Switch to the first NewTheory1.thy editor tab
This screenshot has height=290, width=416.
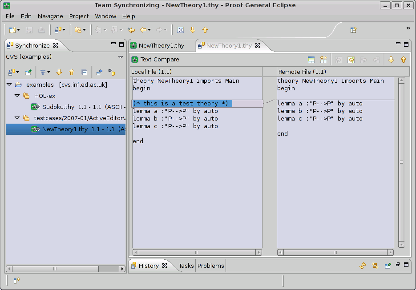point(162,46)
